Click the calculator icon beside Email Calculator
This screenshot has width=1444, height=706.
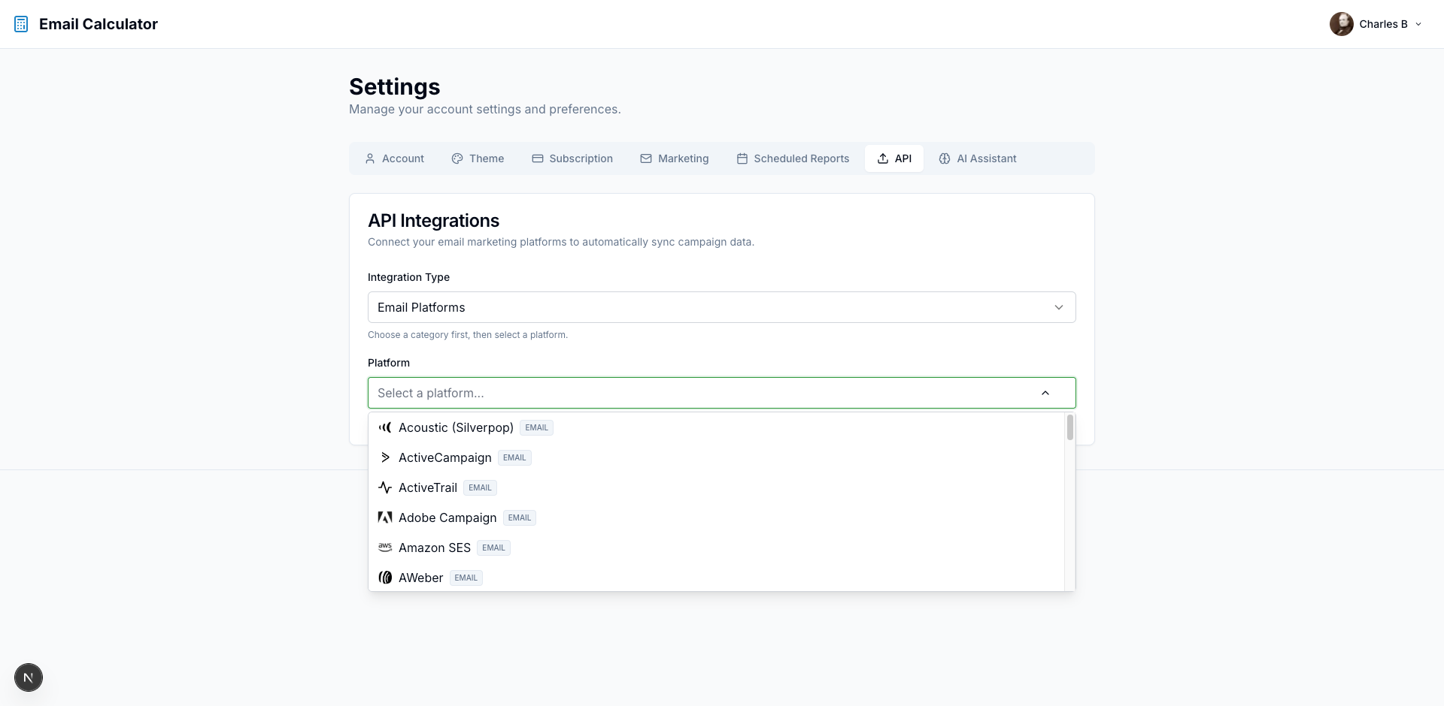click(x=21, y=23)
